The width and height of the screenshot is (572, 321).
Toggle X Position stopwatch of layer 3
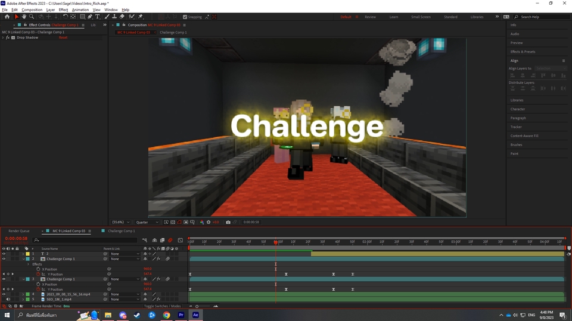coord(38,284)
